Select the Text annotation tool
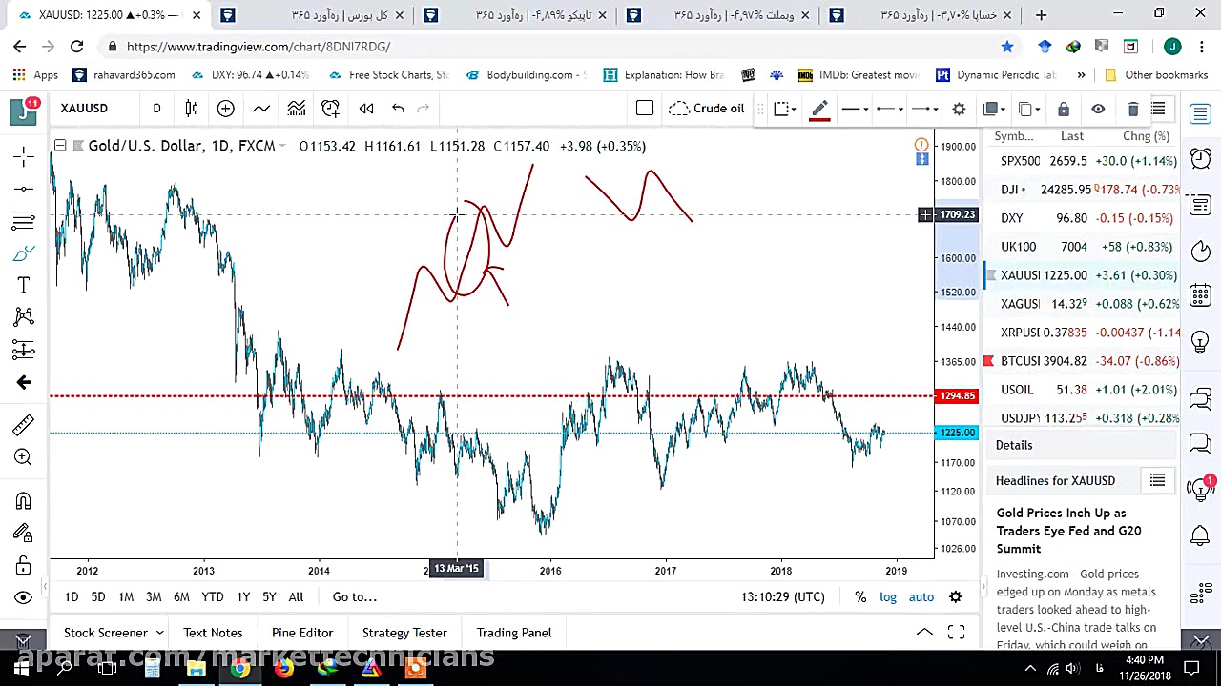Image resolution: width=1221 pixels, height=686 pixels. (24, 286)
